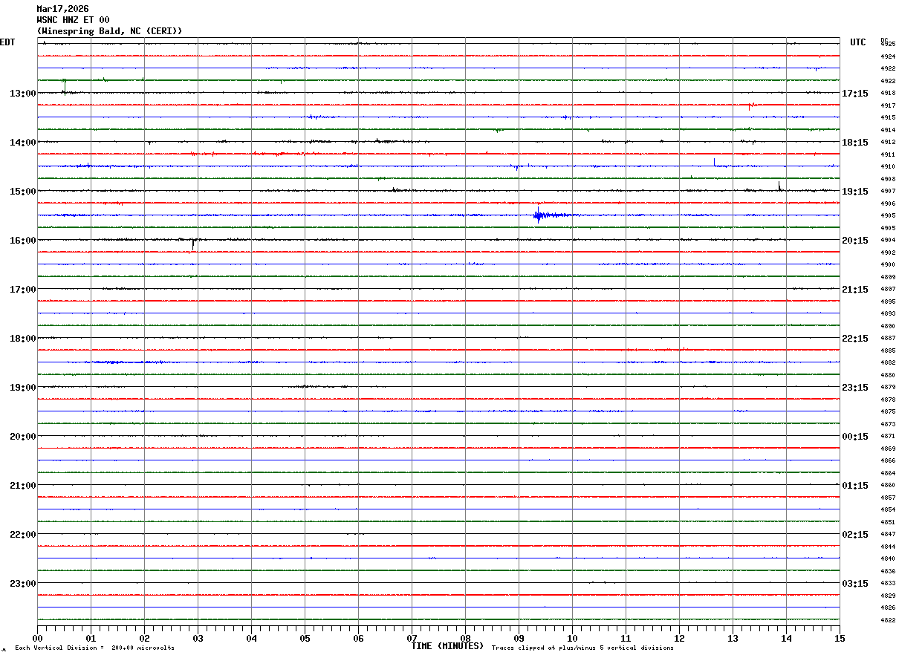
Task: Click minute tick 09 on time axis
Action: pyautogui.click(x=519, y=638)
